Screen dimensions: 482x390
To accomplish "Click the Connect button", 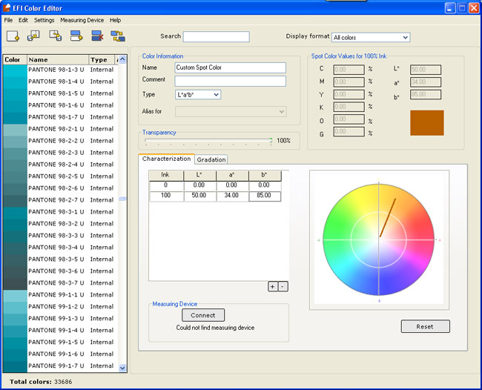I will tap(203, 315).
